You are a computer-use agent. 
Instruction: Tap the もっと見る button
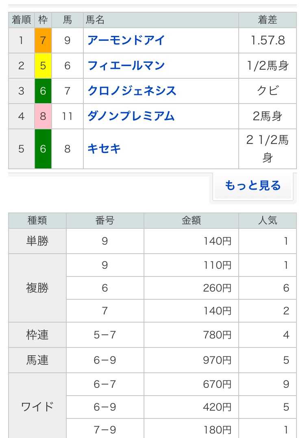253,186
